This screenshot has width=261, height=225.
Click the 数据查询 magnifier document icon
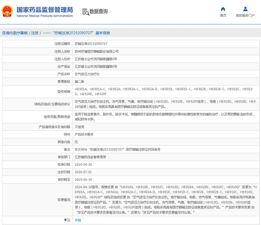pos(85,12)
